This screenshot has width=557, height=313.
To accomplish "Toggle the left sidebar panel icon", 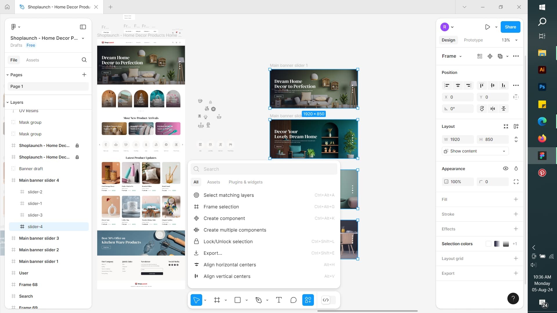I will 83,27.
